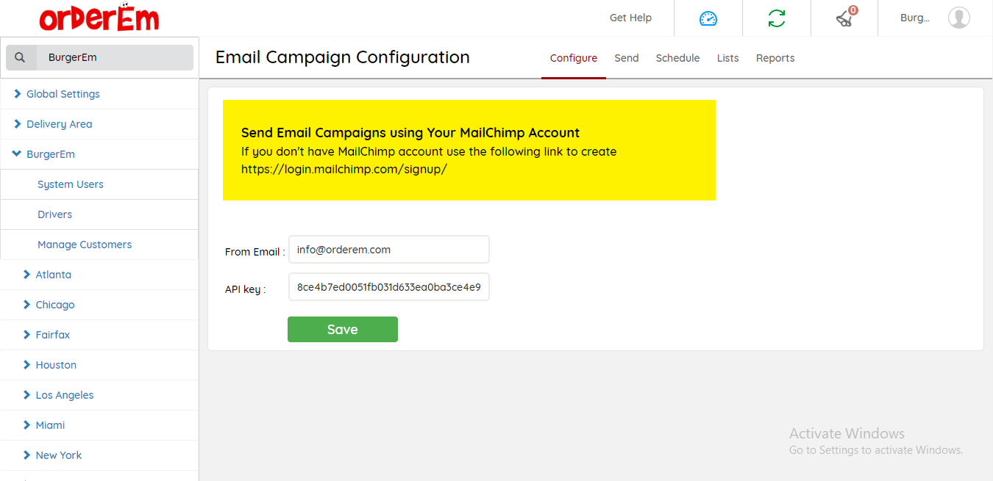Click the green refresh sync icon

click(776, 18)
